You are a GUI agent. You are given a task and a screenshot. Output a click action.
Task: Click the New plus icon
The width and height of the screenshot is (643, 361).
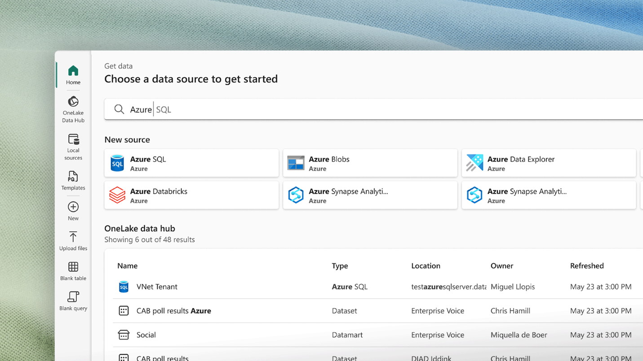click(73, 207)
